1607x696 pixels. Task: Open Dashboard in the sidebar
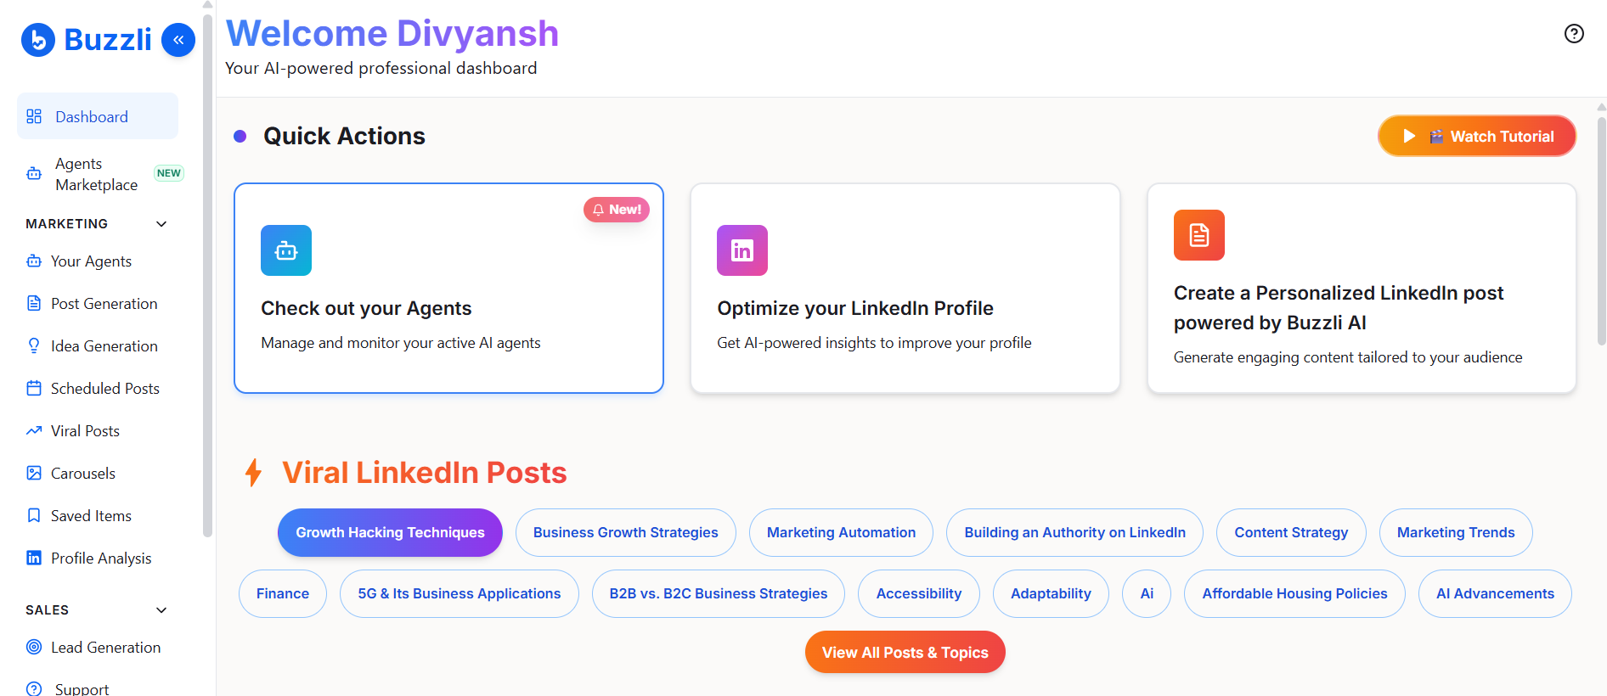click(98, 116)
